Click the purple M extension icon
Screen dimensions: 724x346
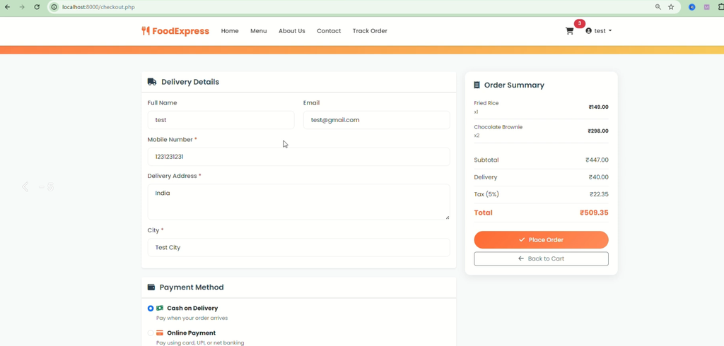[706, 7]
